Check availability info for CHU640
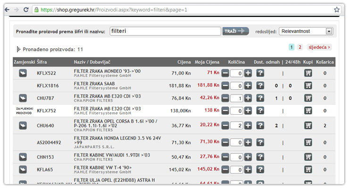 point(260,125)
